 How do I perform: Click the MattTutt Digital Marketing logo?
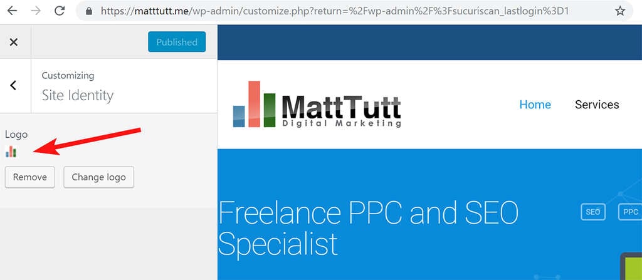pos(317,105)
